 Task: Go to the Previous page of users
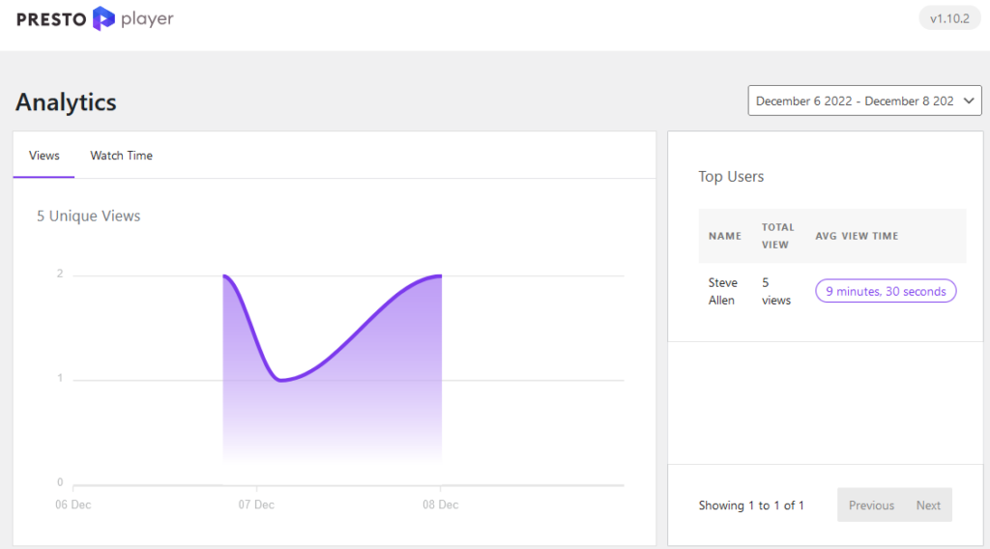point(871,505)
